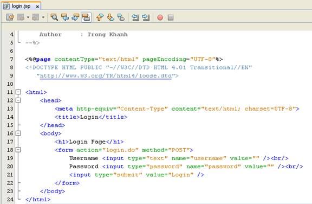The image size is (312, 204).
Task: Select the login.jsp editor tab
Action: [22, 6]
